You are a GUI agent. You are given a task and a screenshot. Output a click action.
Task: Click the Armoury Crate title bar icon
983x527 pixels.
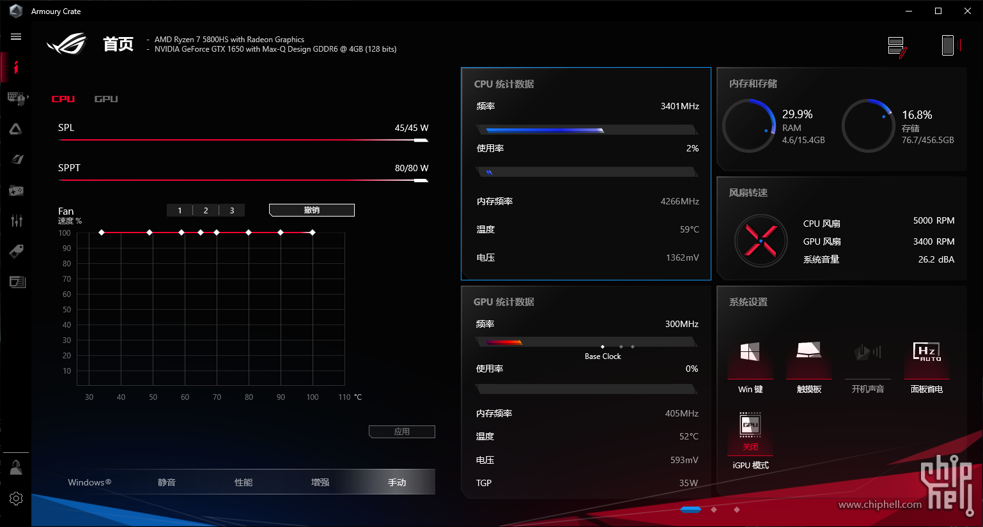pyautogui.click(x=16, y=11)
